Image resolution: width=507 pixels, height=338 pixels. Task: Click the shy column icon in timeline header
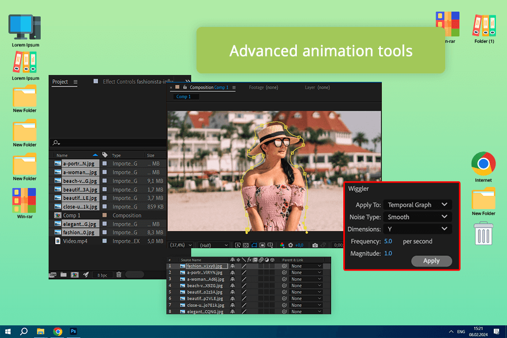pyautogui.click(x=232, y=260)
